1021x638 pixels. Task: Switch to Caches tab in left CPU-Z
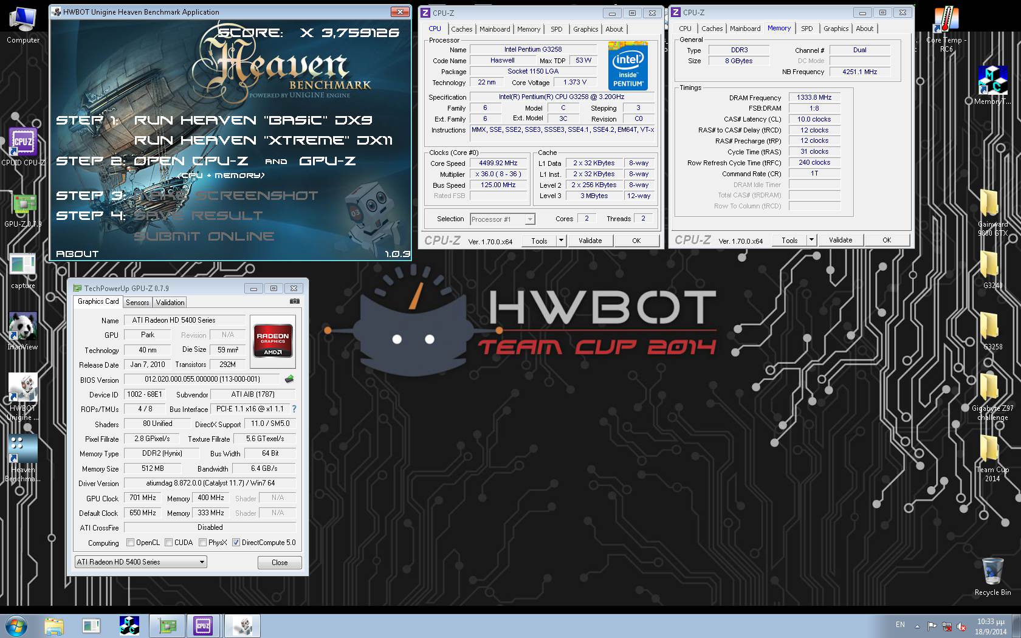[x=461, y=29]
